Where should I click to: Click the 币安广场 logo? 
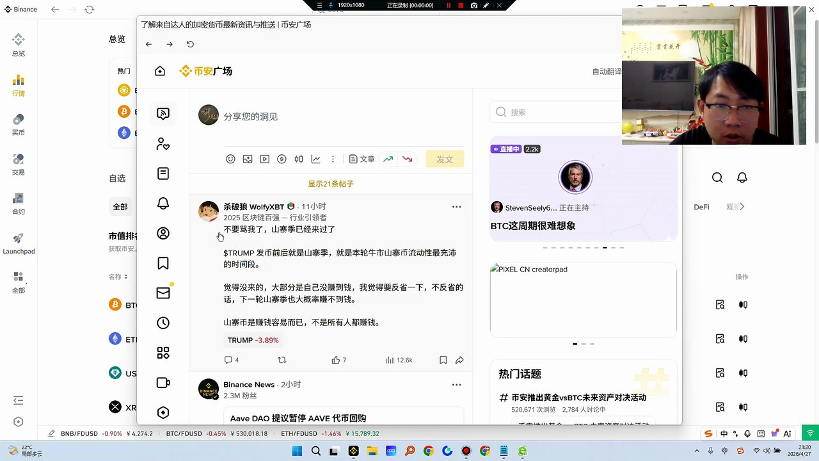coord(205,71)
